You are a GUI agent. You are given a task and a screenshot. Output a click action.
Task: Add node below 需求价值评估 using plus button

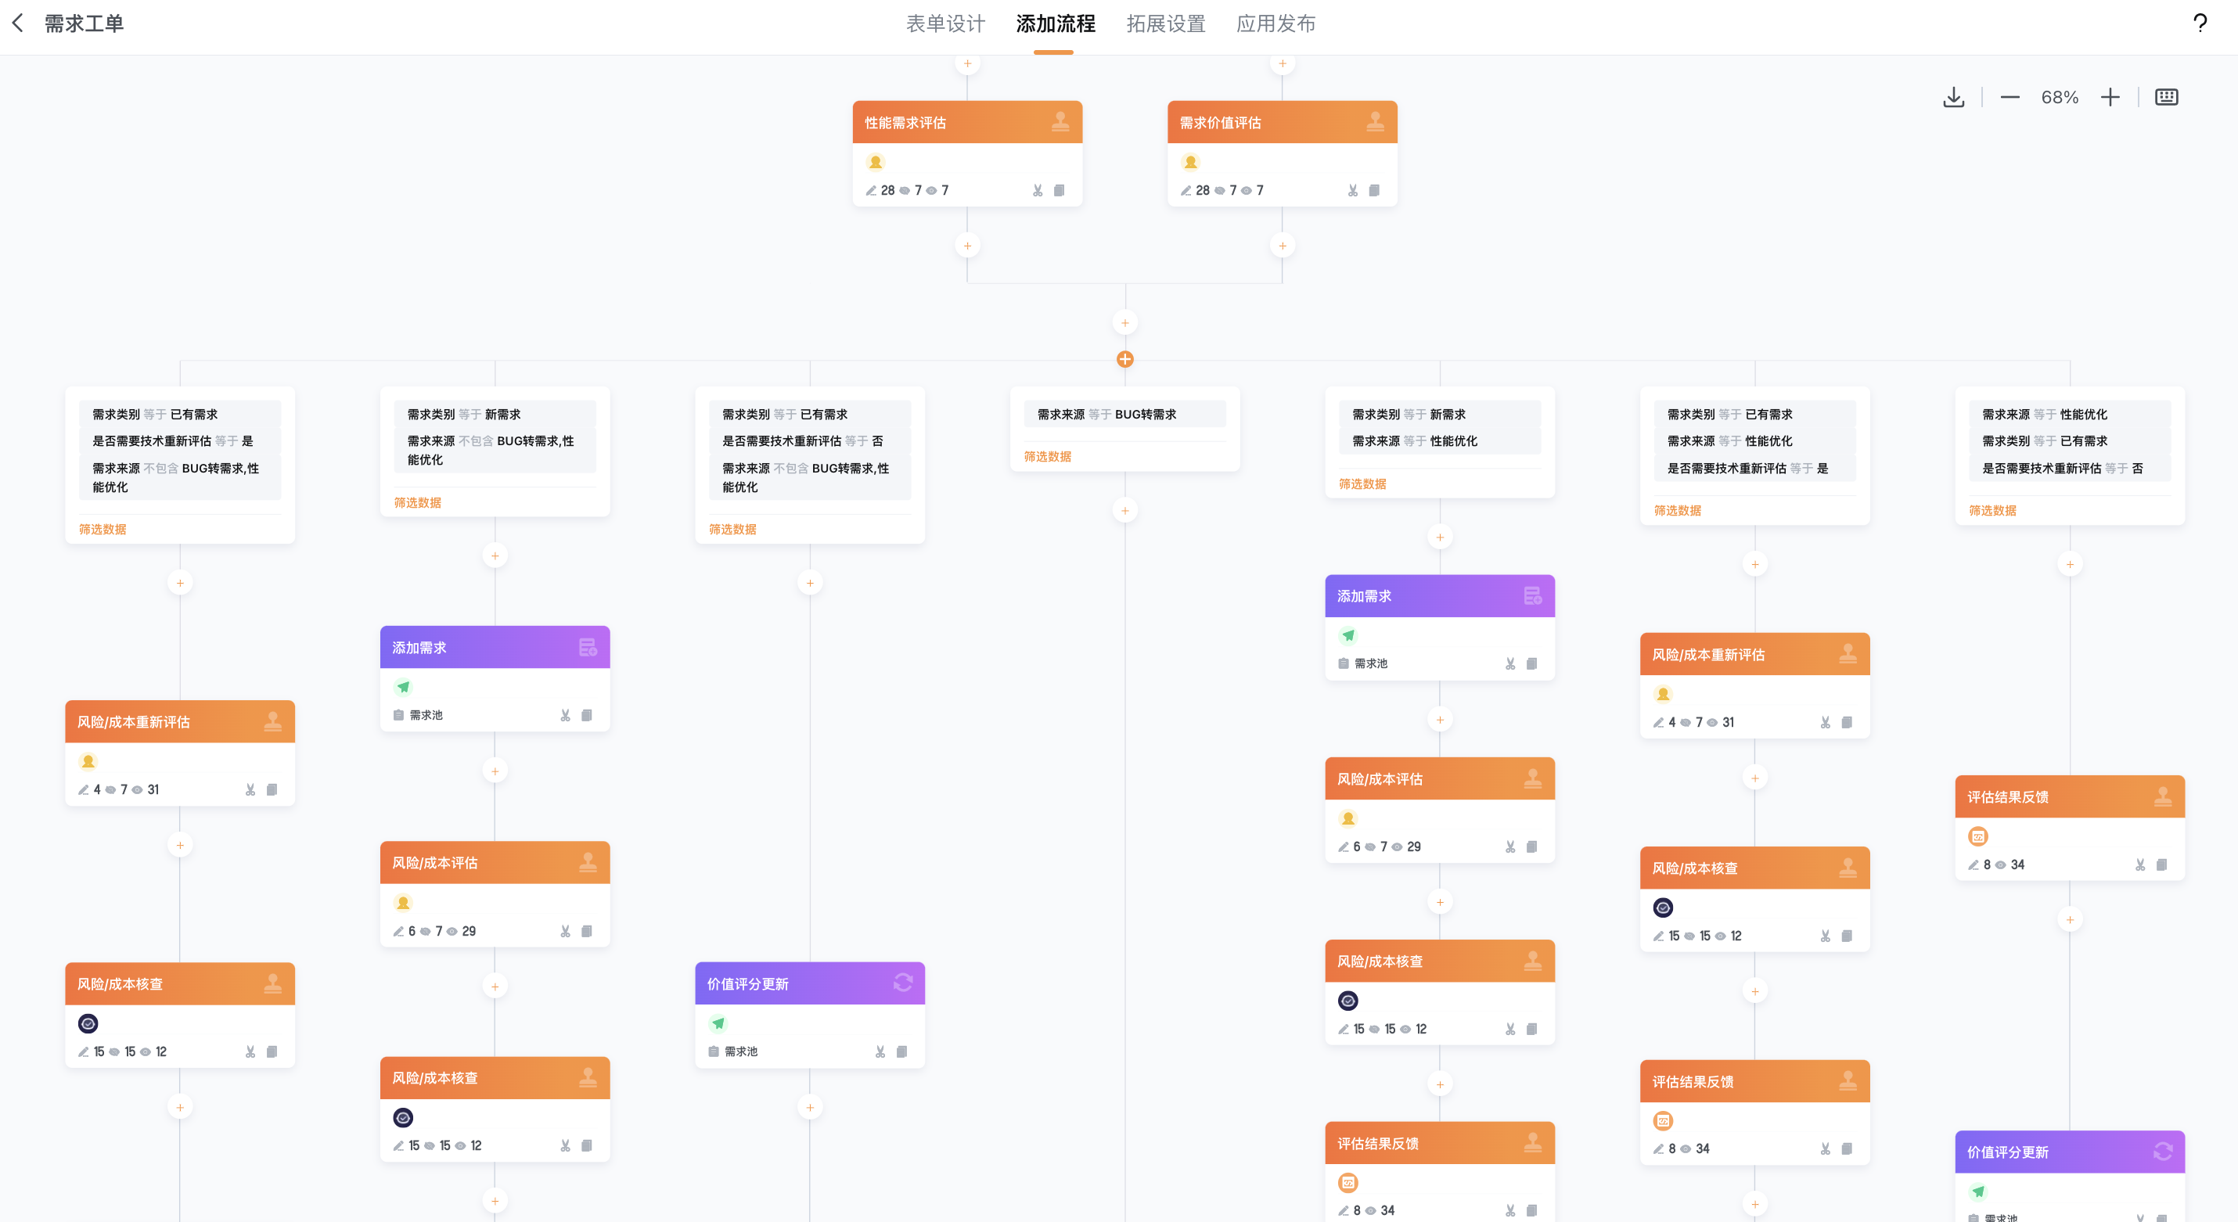[x=1283, y=246]
